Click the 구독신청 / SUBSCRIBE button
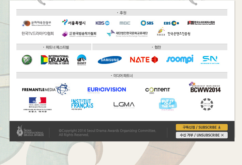Image resolution: width=242 pixels, height=165 pixels. point(202,127)
